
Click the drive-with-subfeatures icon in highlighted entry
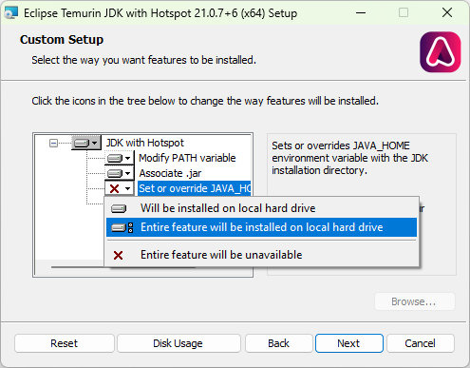(122, 227)
